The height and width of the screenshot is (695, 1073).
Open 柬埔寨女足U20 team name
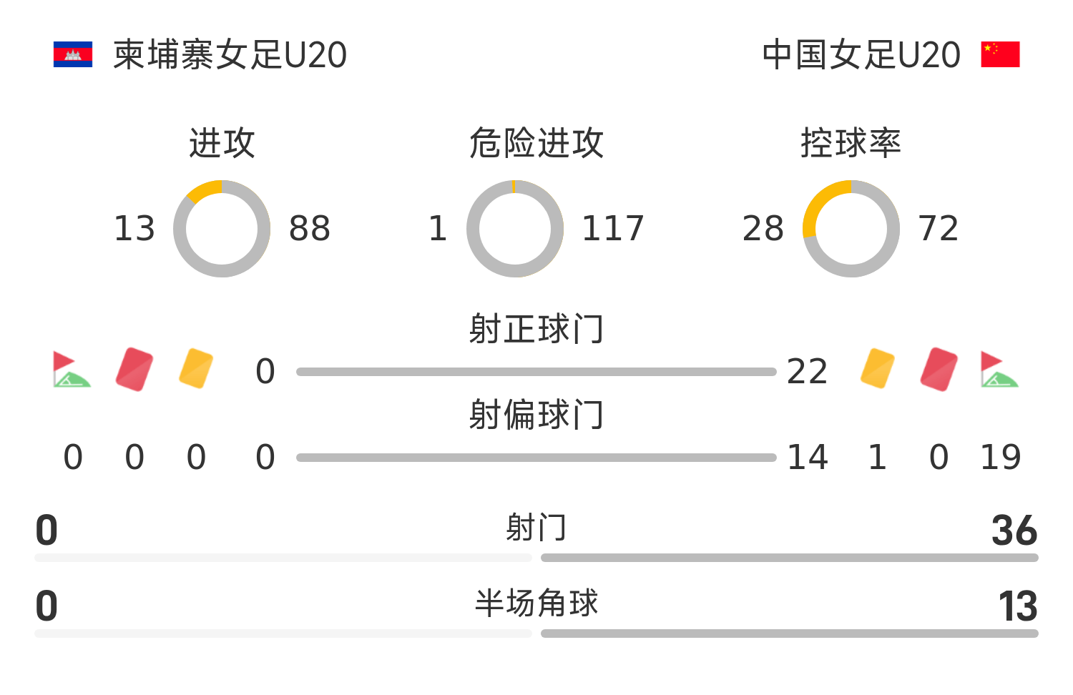pyautogui.click(x=230, y=55)
